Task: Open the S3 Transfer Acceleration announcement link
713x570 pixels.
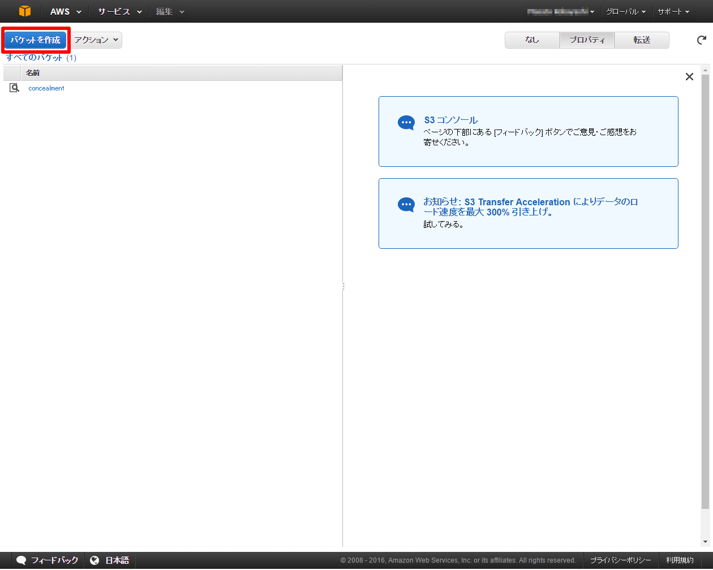Action: [x=531, y=207]
